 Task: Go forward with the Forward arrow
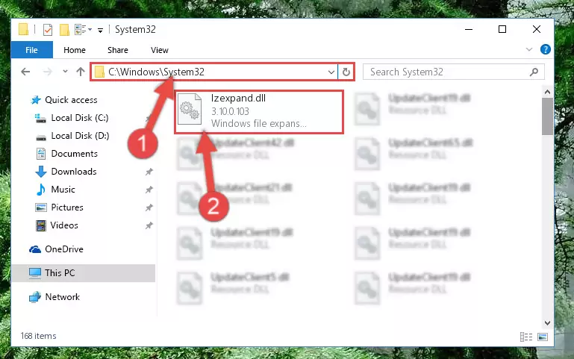(47, 72)
